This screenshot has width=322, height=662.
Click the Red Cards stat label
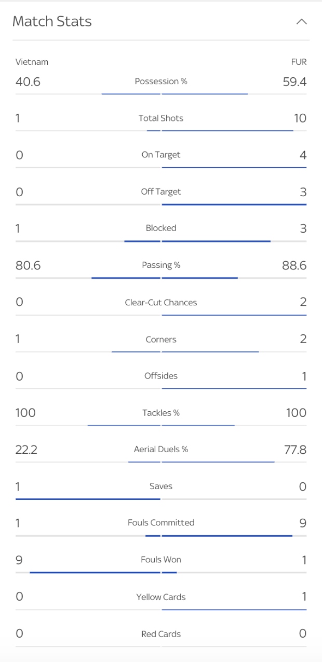click(161, 634)
